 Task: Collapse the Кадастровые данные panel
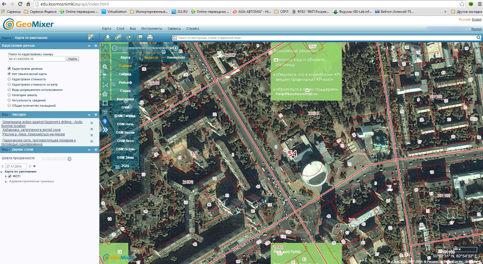pyautogui.click(x=89, y=46)
